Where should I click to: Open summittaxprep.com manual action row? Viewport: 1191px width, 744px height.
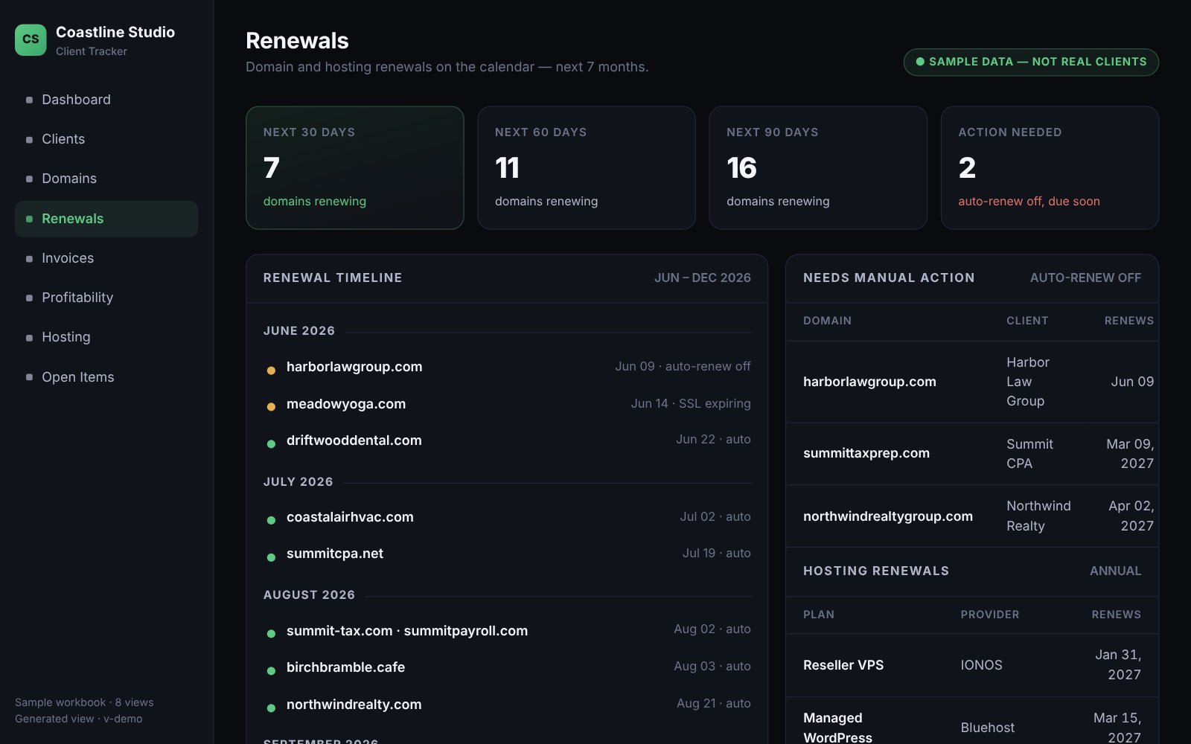coord(972,454)
